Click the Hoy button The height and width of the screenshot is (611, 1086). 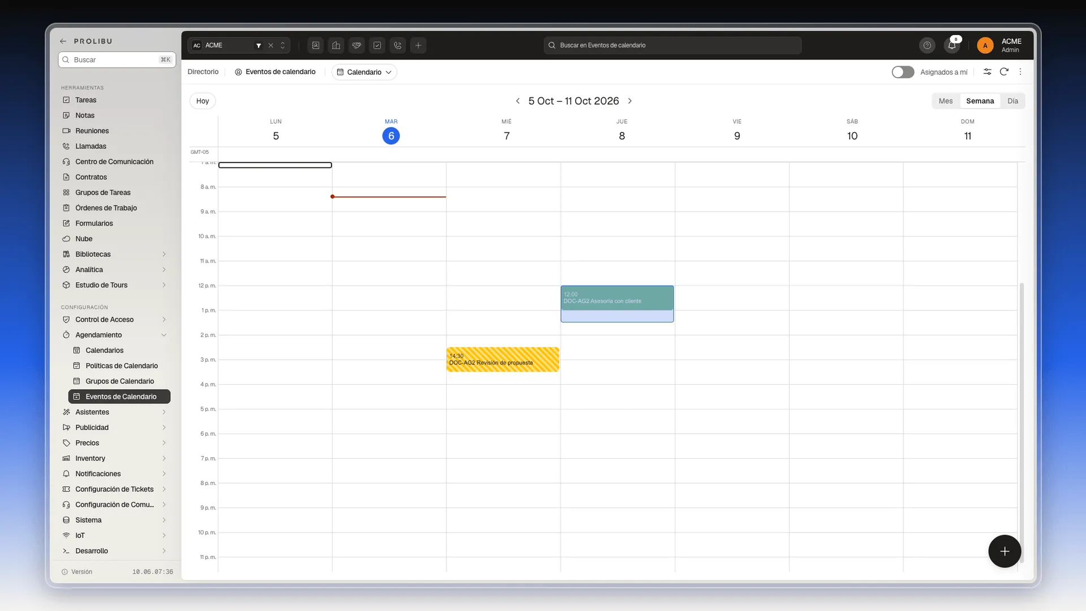[202, 101]
